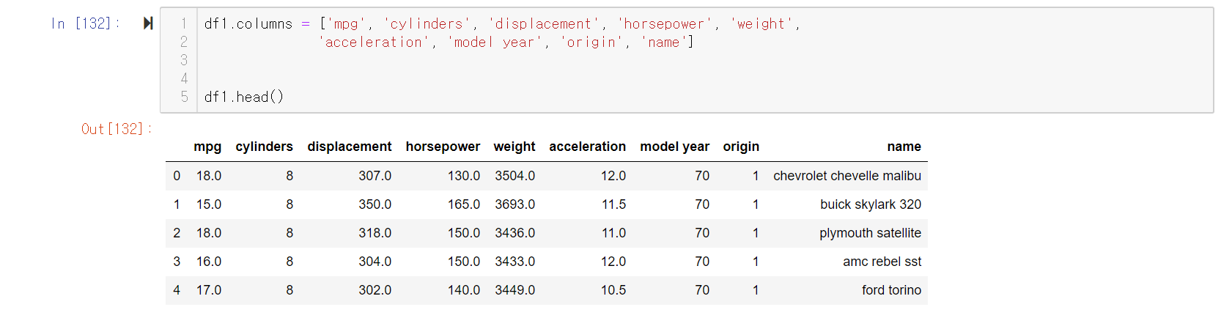Screen dimensions: 1221x318
Task: Run cell 132 with the run icon
Action: tap(148, 23)
